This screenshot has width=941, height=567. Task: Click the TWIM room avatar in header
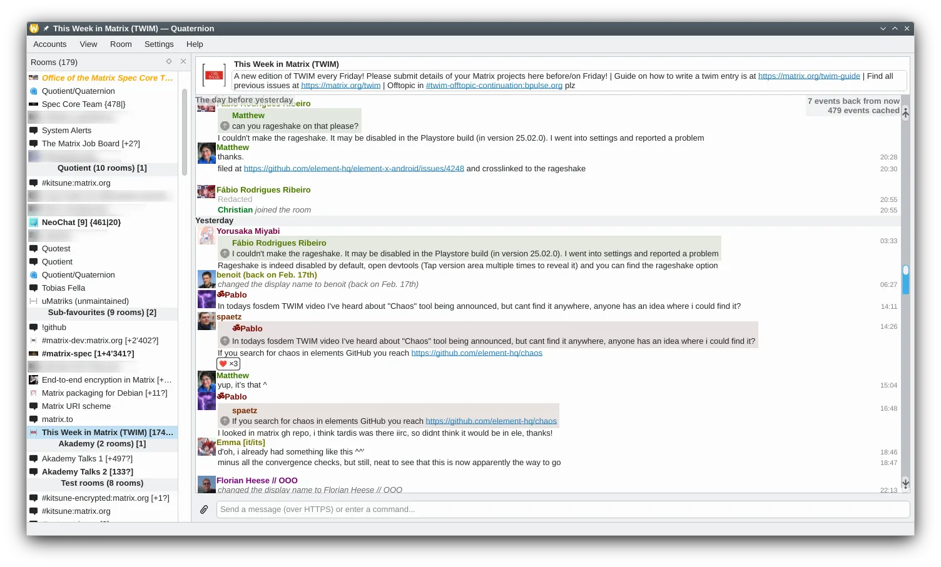click(214, 75)
